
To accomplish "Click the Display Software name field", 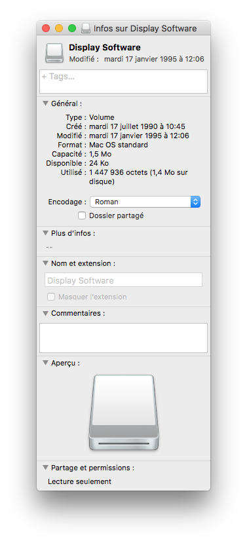I will (123, 280).
